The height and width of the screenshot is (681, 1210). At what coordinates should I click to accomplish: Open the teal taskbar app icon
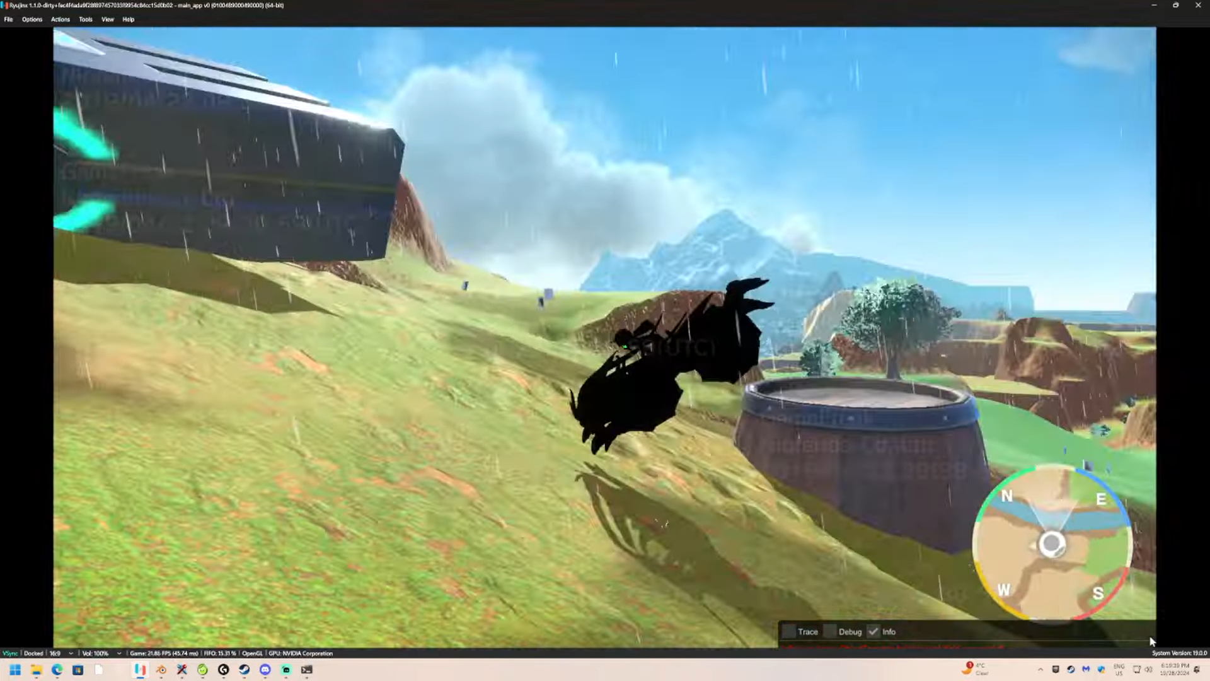click(285, 670)
